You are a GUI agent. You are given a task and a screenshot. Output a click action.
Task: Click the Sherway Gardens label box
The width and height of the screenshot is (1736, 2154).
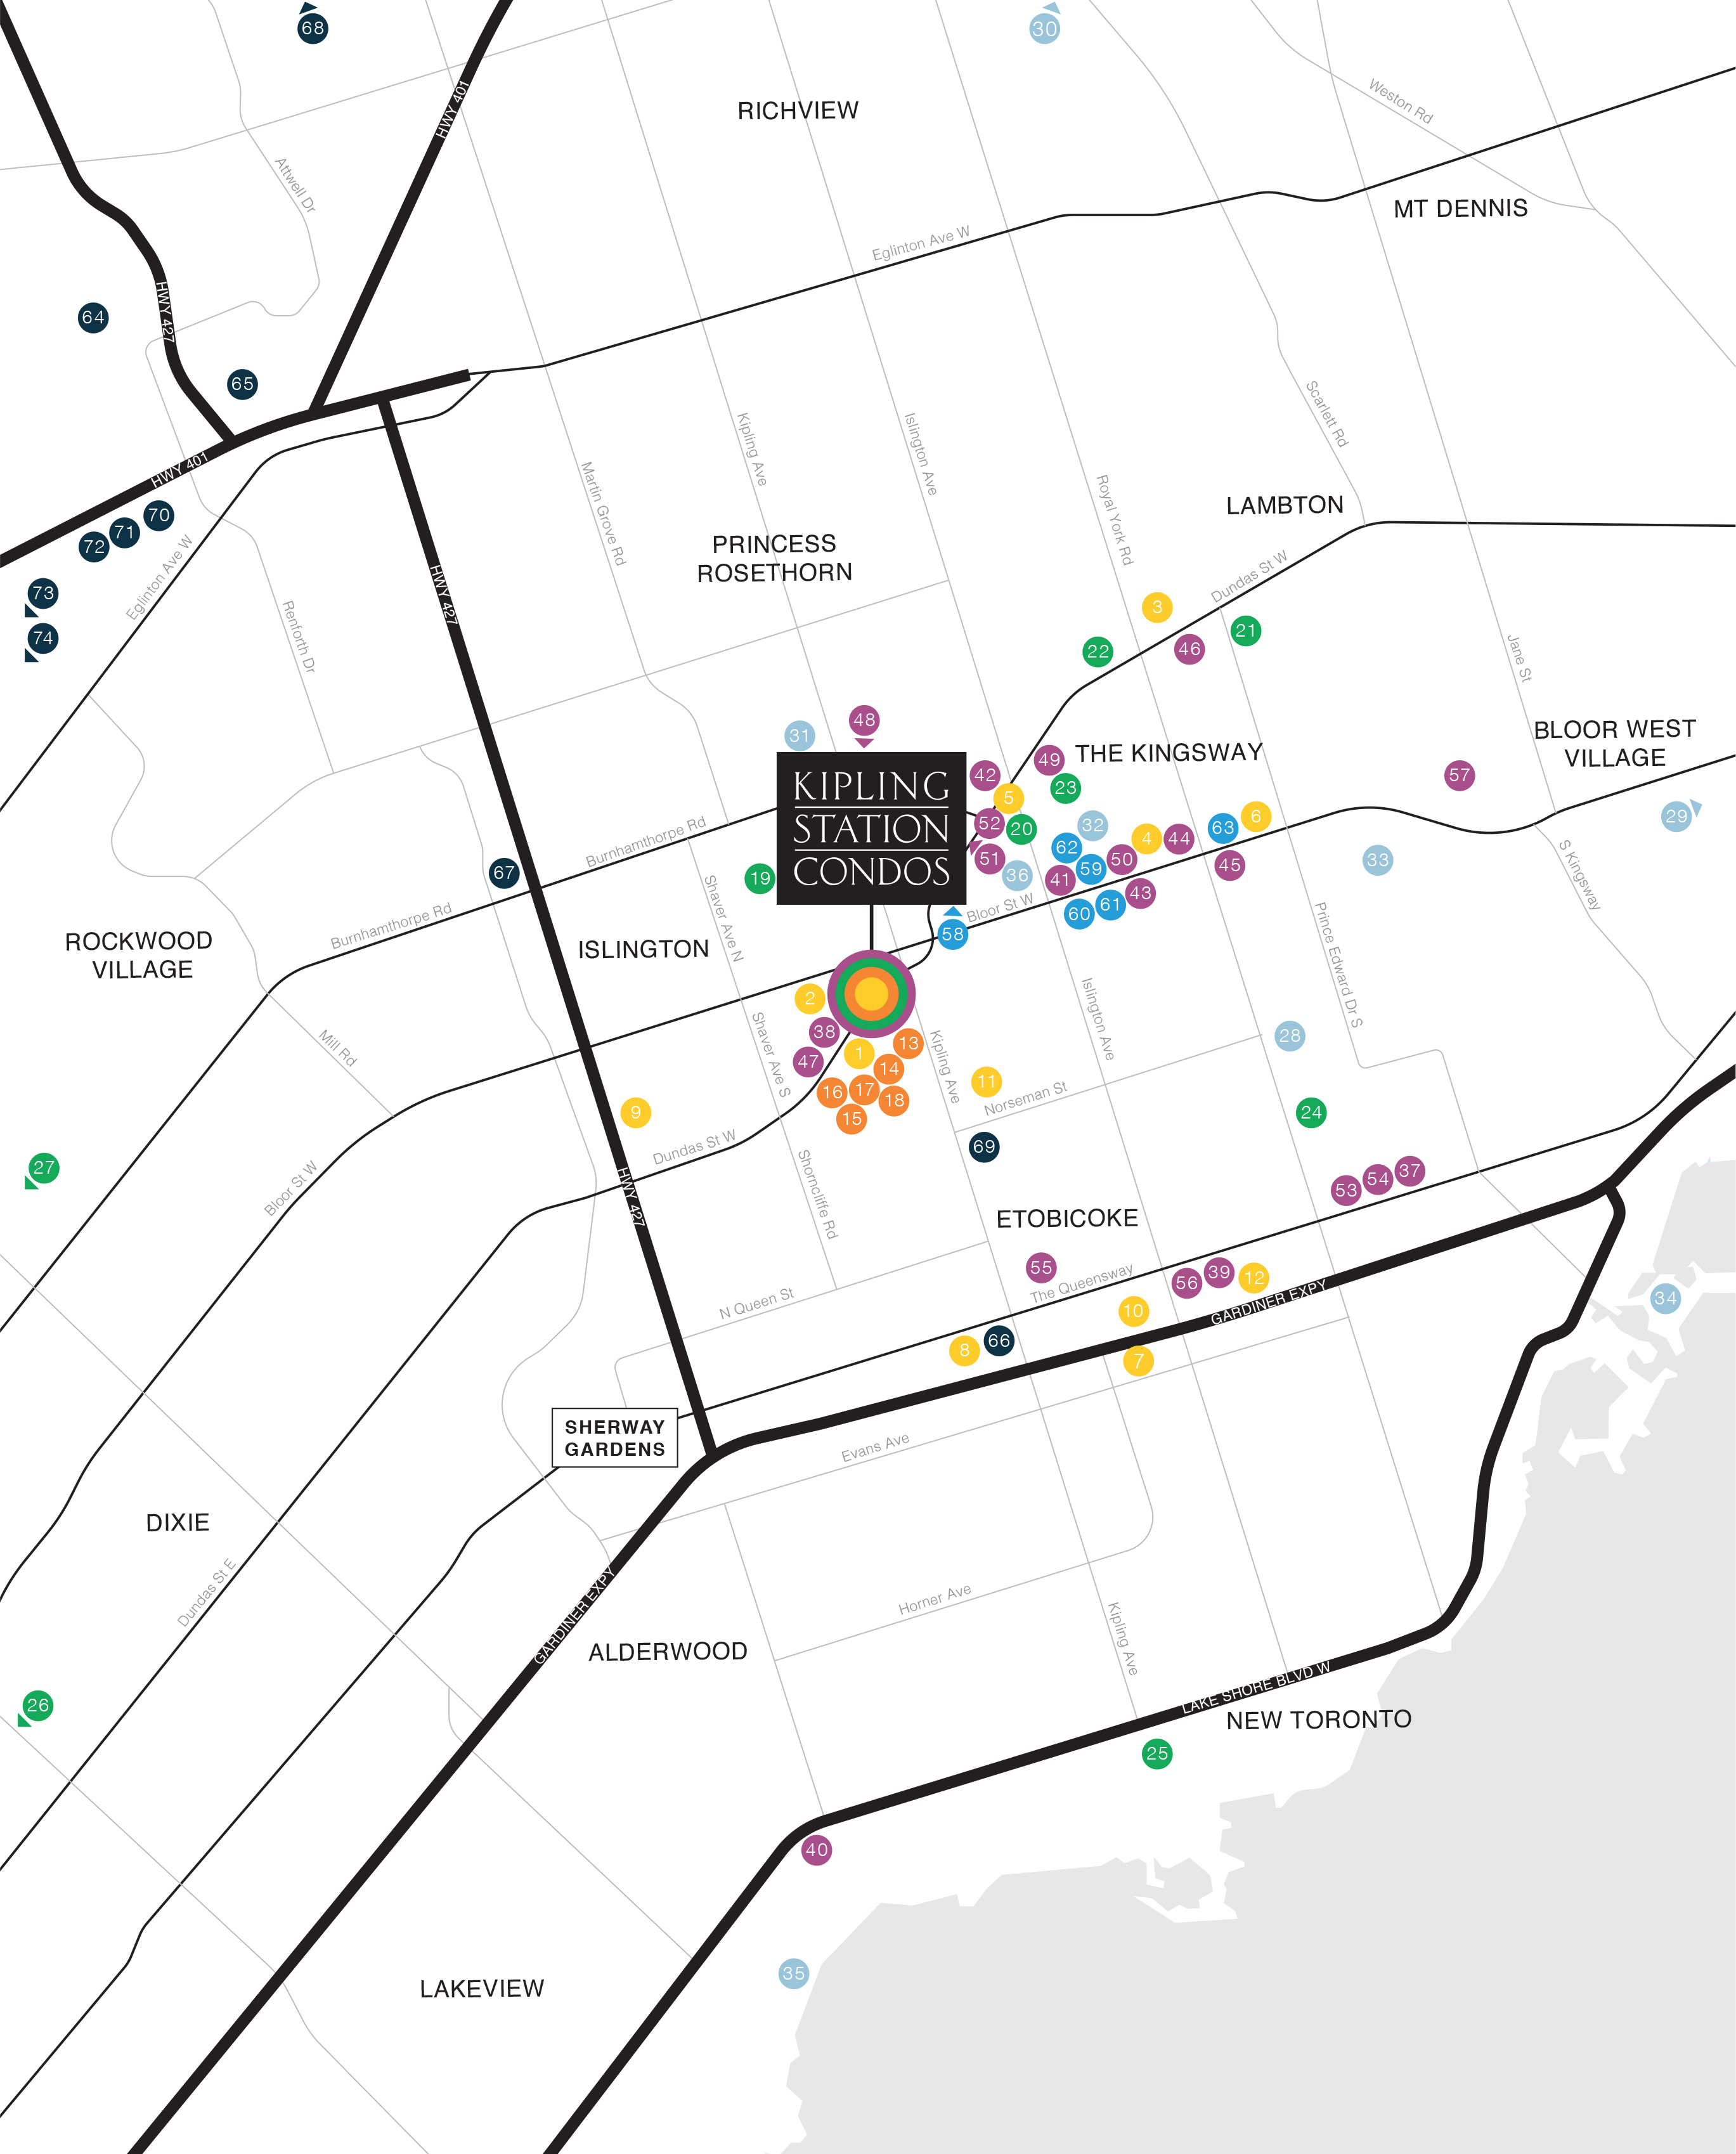pyautogui.click(x=614, y=1438)
